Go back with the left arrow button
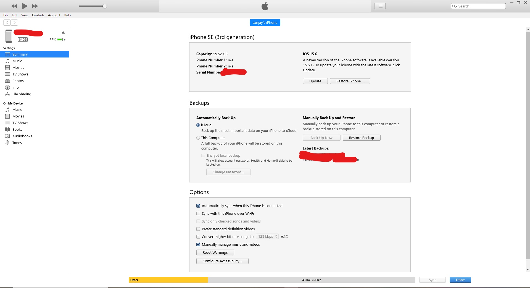 (x=7, y=22)
